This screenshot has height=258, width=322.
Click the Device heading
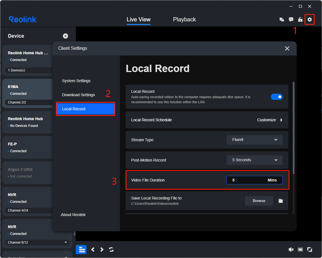tap(16, 36)
